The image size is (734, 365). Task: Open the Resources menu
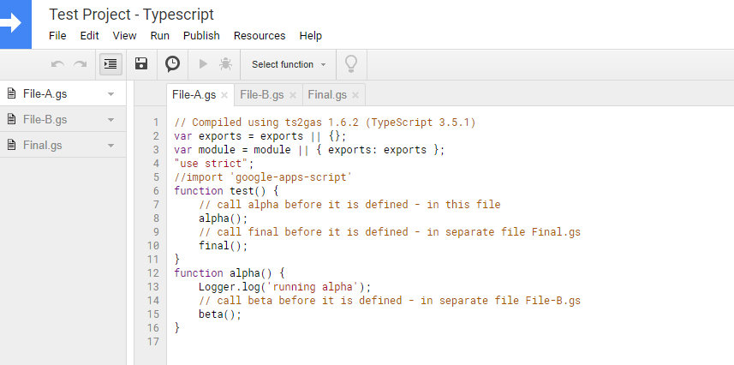point(260,36)
